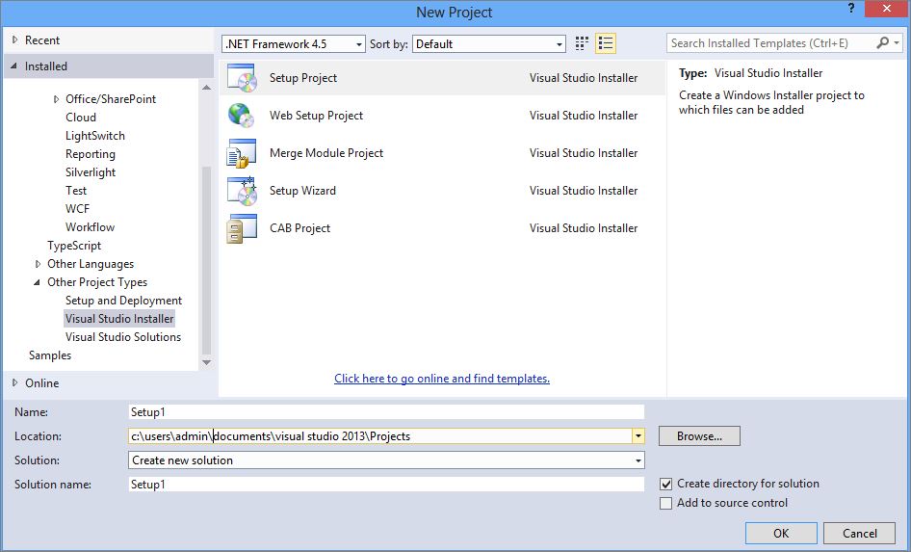The height and width of the screenshot is (552, 911).
Task: Switch to small icons view
Action: (x=582, y=43)
